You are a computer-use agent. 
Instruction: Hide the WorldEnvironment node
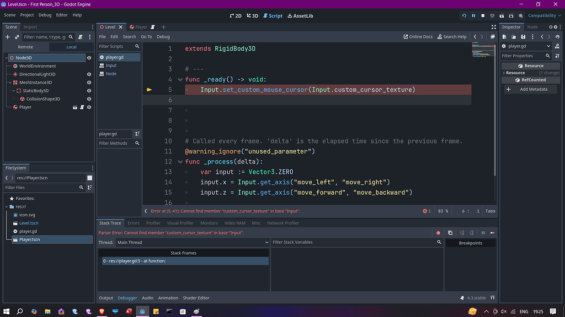pyautogui.click(x=89, y=66)
